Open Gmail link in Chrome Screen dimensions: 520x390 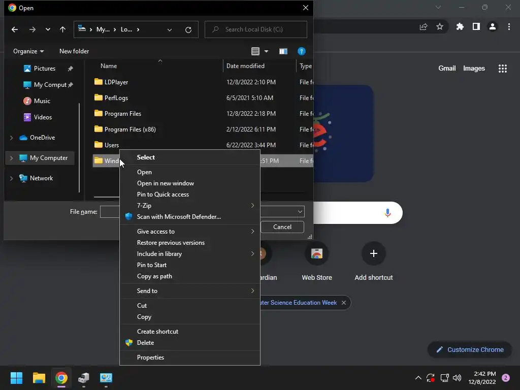[x=447, y=69]
